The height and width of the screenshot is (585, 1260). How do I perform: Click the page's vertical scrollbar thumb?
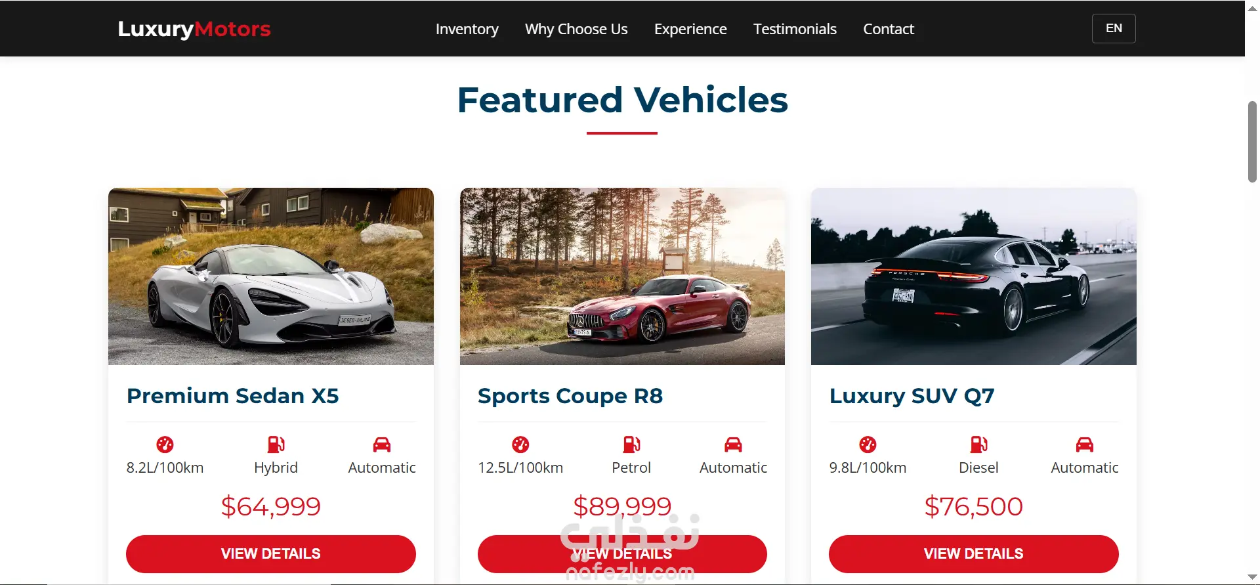(1252, 141)
